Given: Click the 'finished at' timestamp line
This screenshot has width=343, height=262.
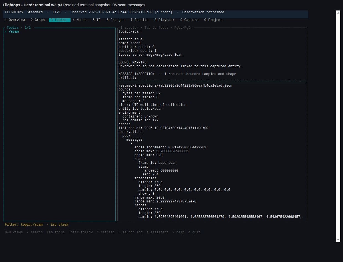Looking at the screenshot, I should pos(163,128).
